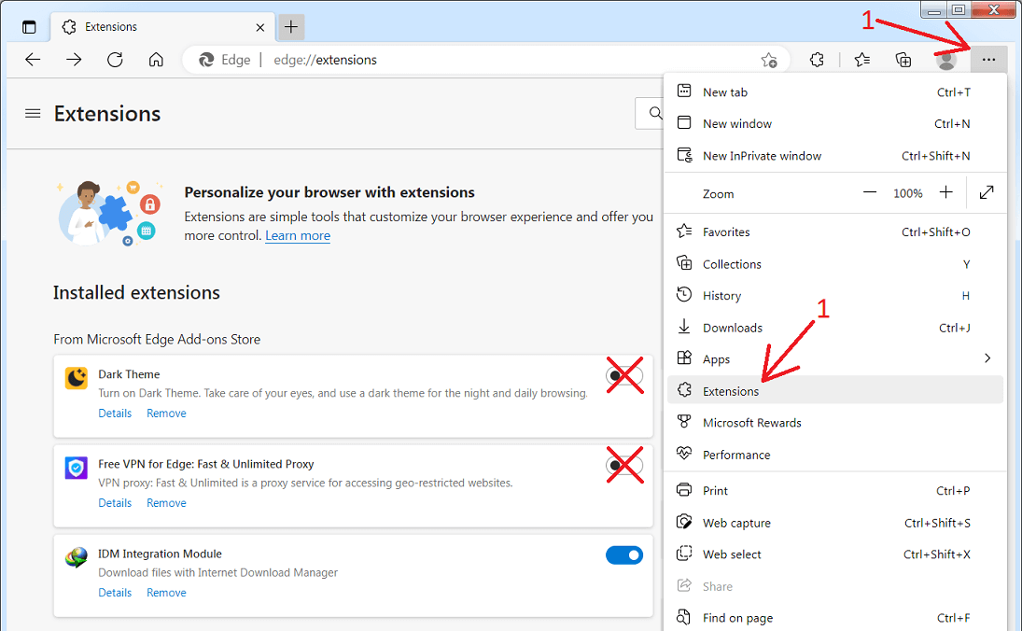Image resolution: width=1022 pixels, height=631 pixels.
Task: Increase zoom with the plus control
Action: click(x=945, y=193)
